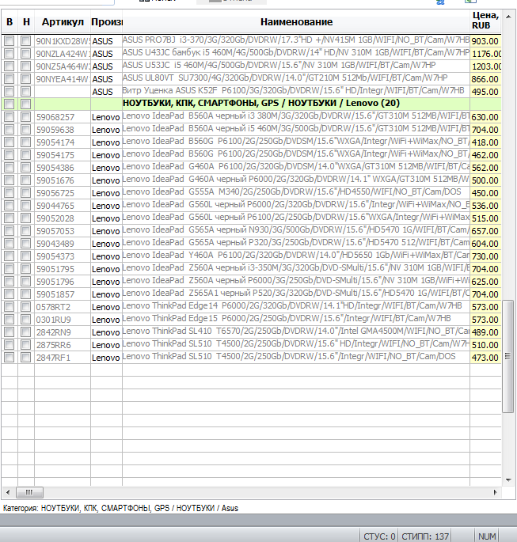Click the СТУС: 0 status bar entry
The image size is (517, 542).
pyautogui.click(x=379, y=536)
